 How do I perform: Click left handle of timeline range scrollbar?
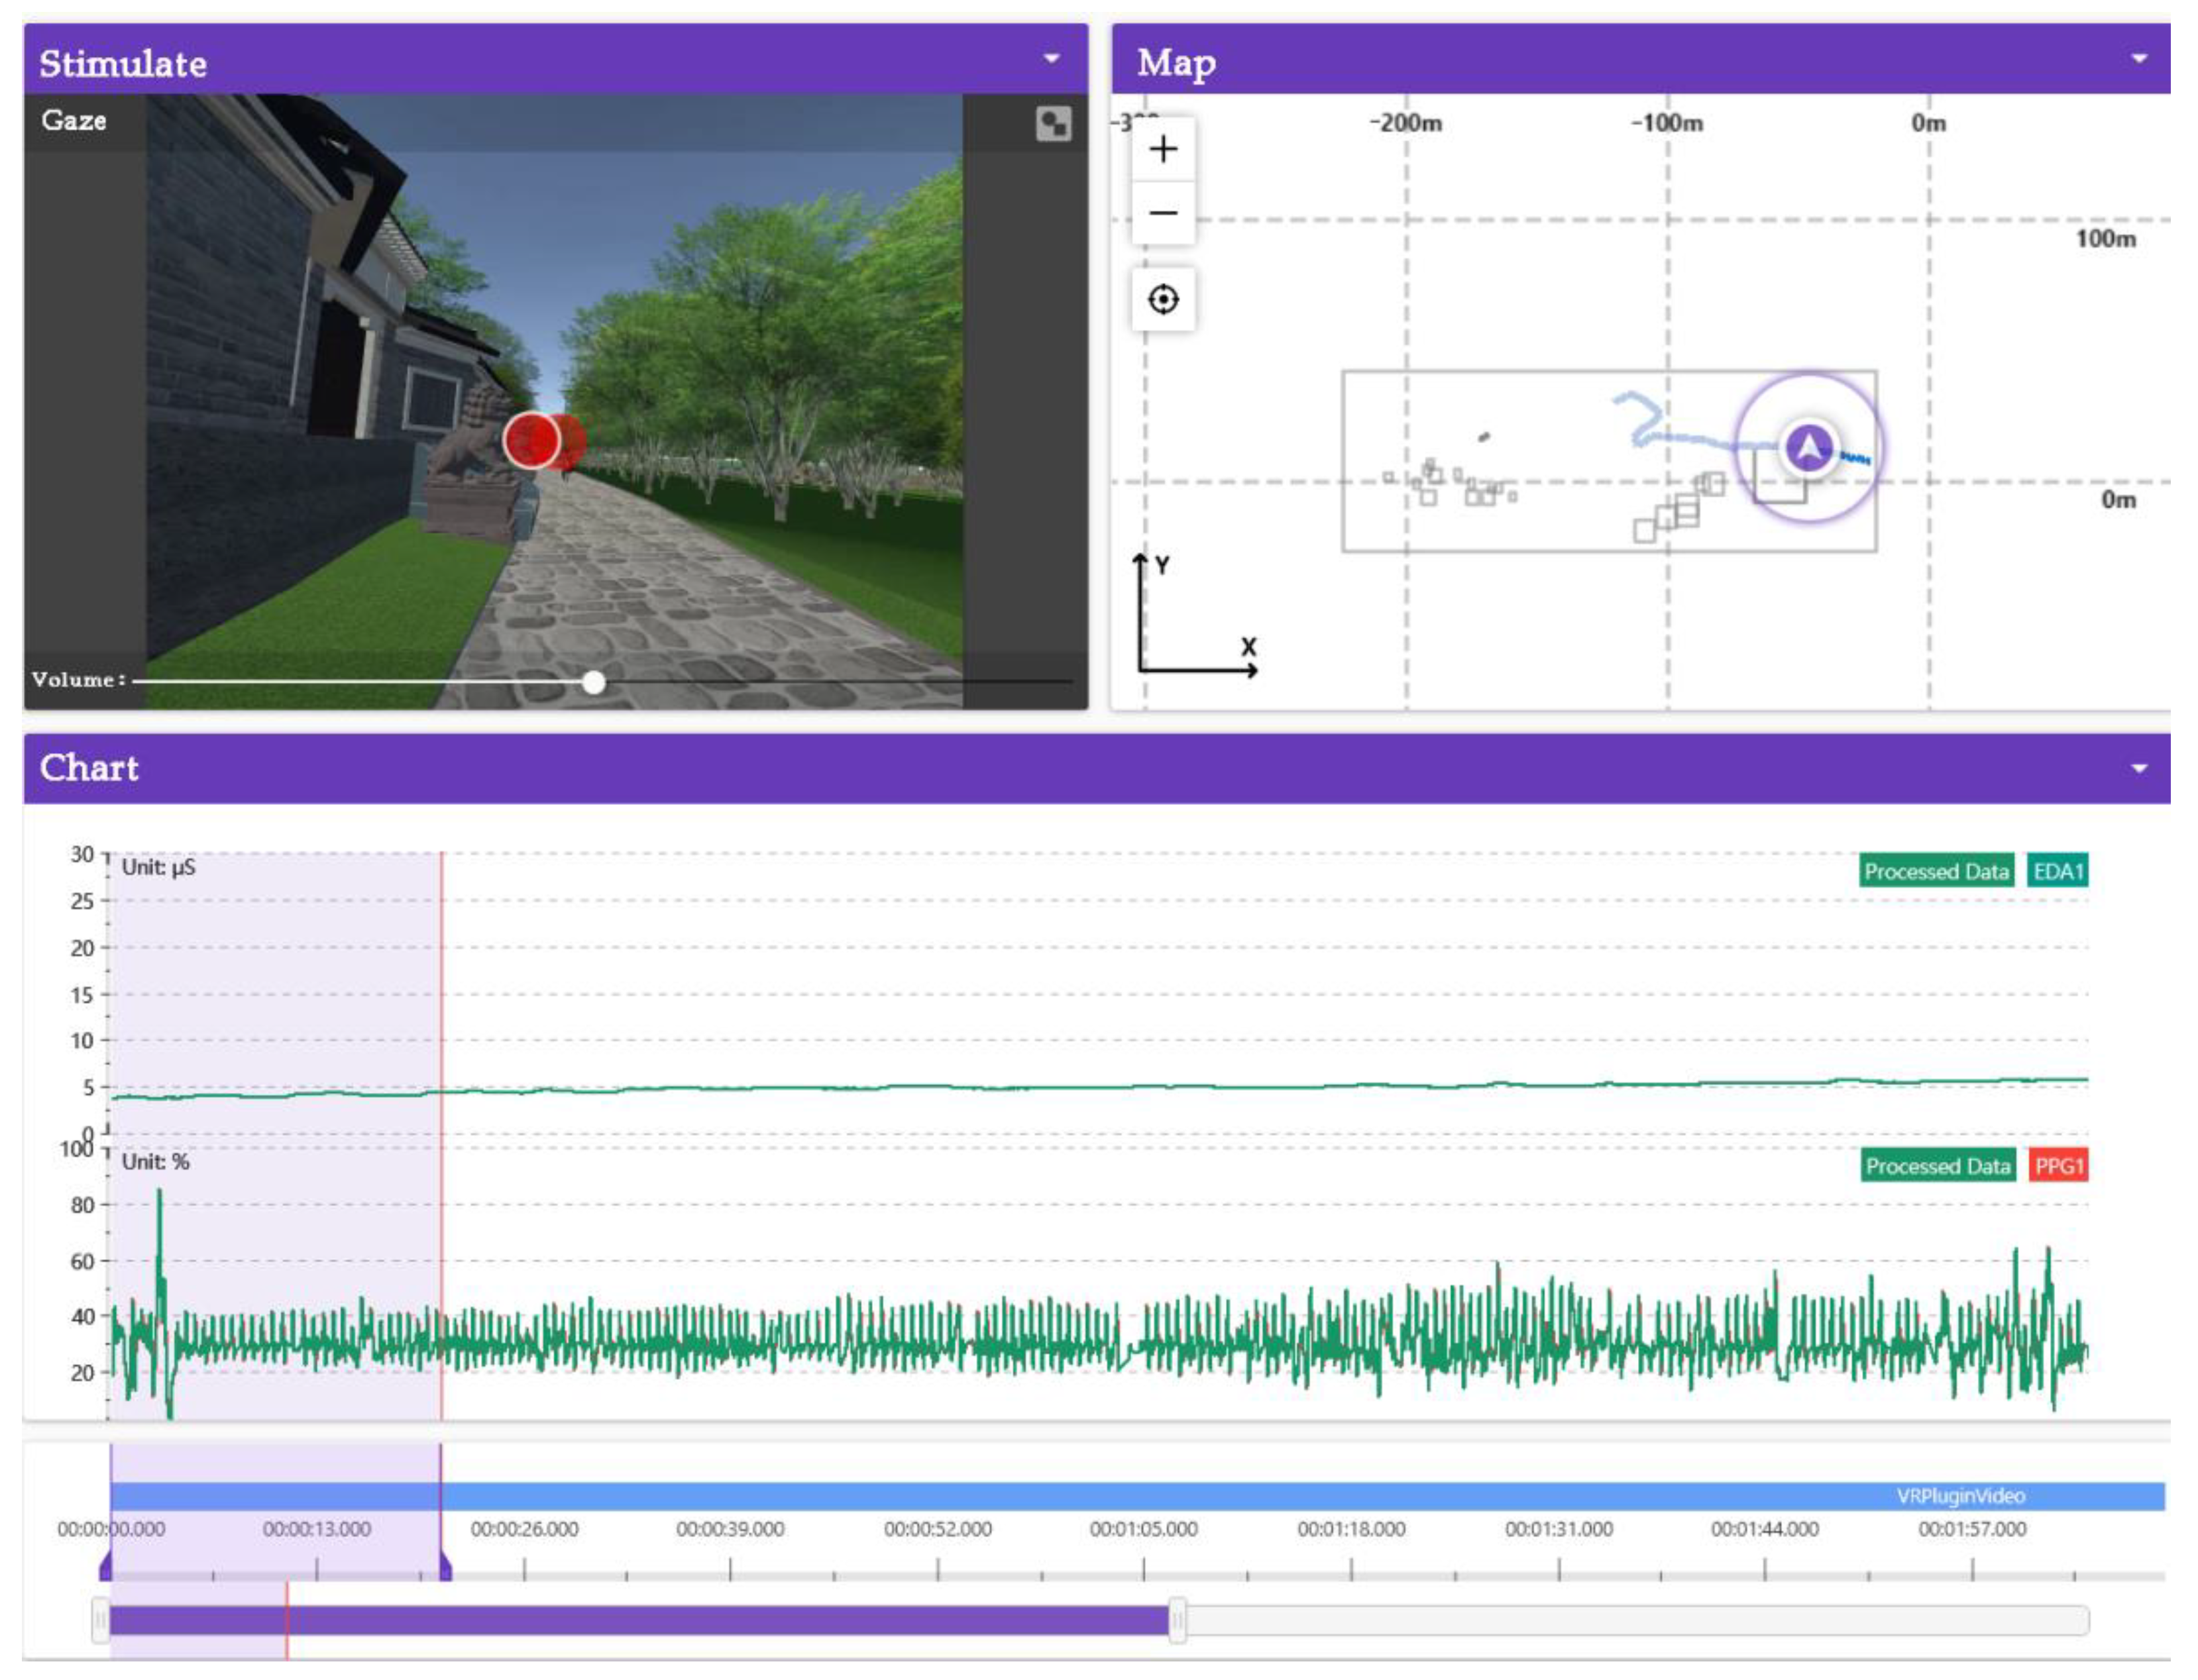(x=100, y=1619)
